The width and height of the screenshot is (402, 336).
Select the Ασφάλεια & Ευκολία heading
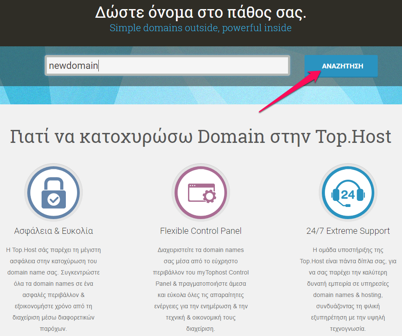54,231
